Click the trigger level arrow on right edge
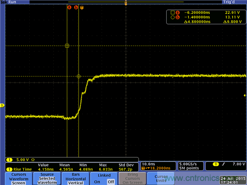Viewport: 247px width, 185px height. (245, 95)
